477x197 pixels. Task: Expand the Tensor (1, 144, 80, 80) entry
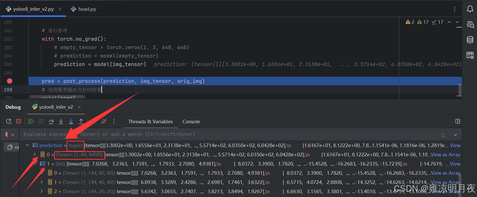[42, 173]
